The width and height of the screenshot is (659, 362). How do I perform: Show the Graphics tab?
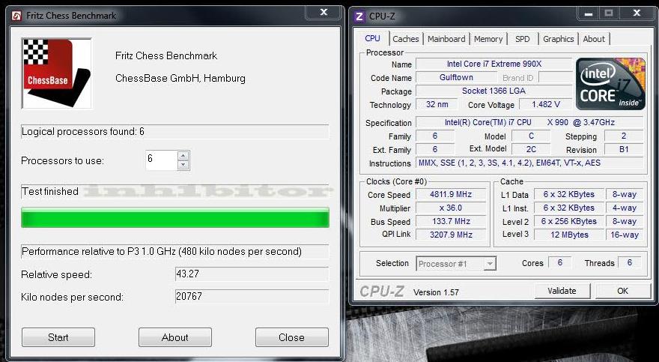pyautogui.click(x=558, y=39)
